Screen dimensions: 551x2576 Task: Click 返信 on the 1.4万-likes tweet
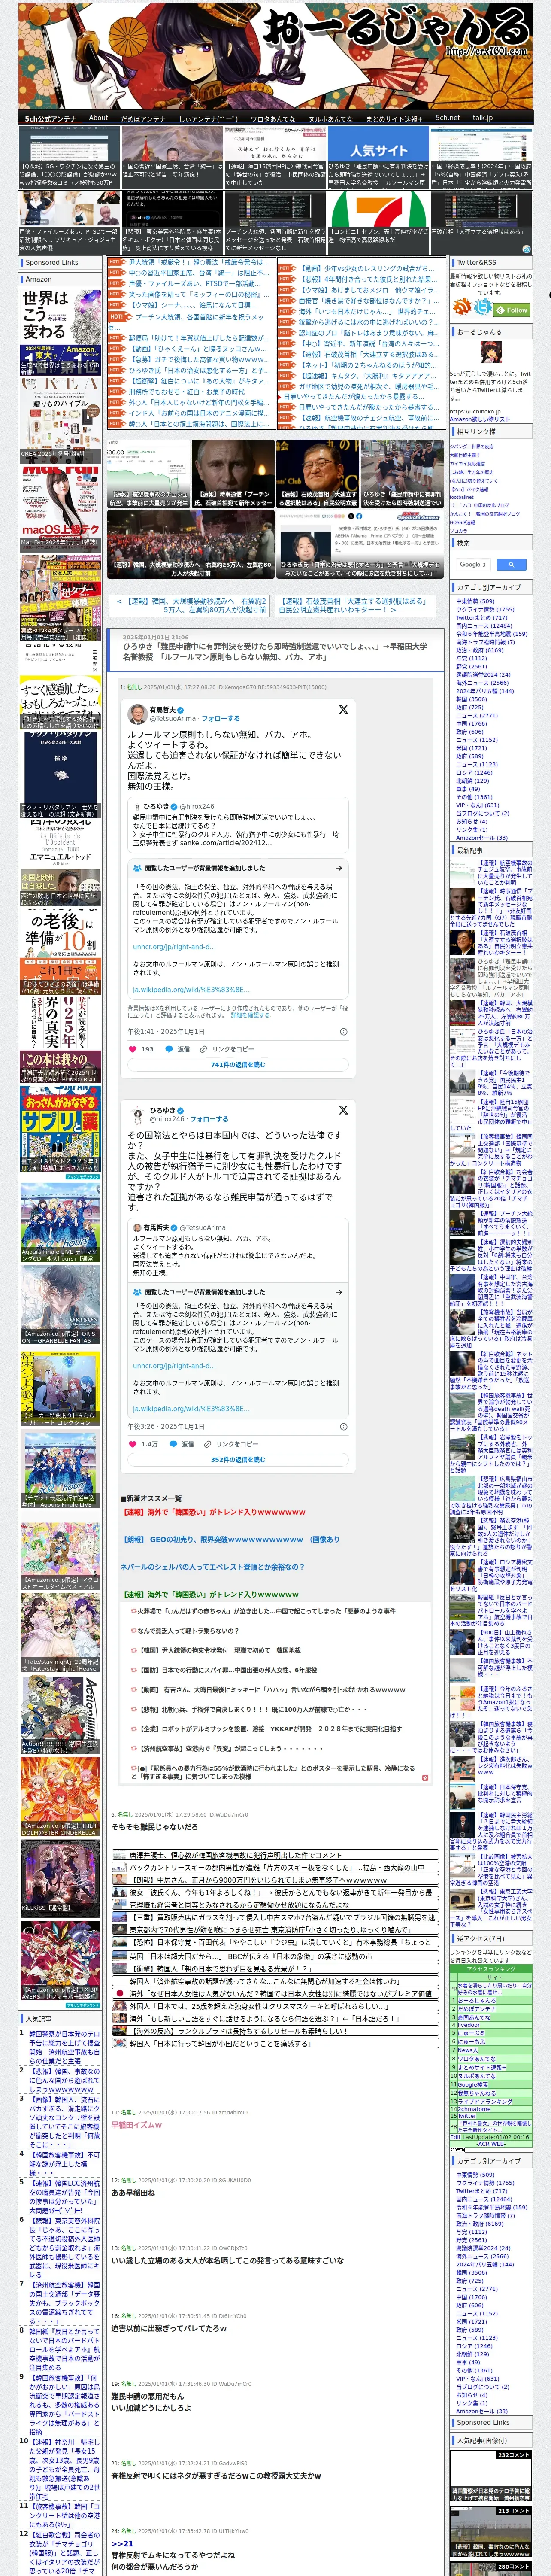[x=183, y=1444]
